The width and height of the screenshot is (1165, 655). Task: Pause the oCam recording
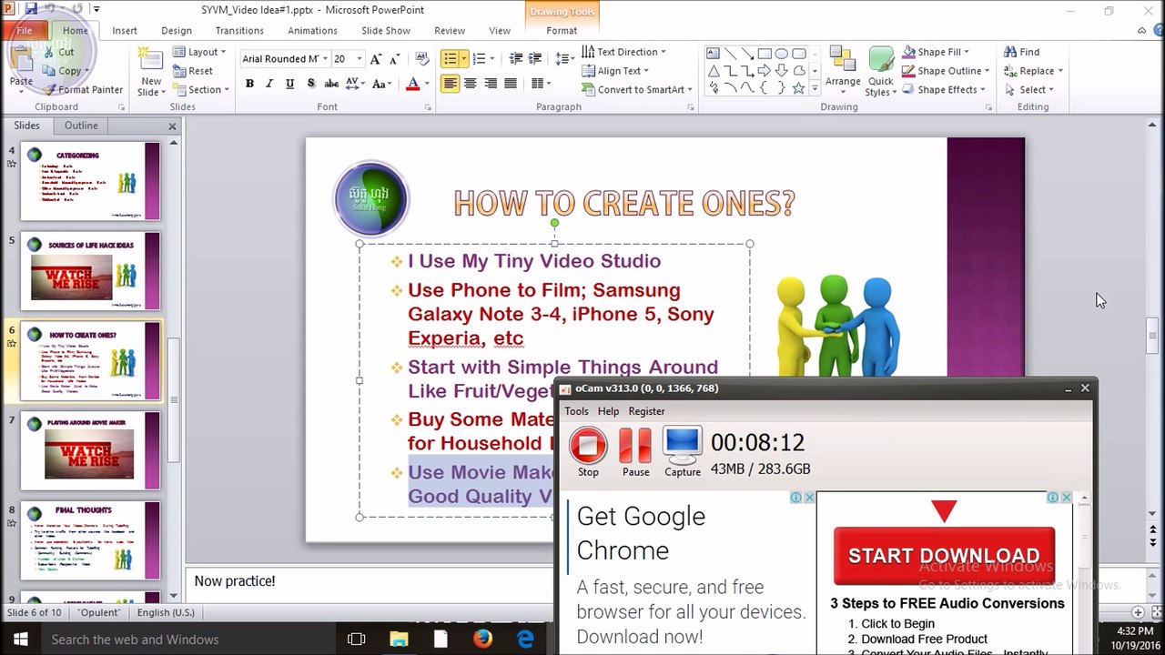point(635,452)
